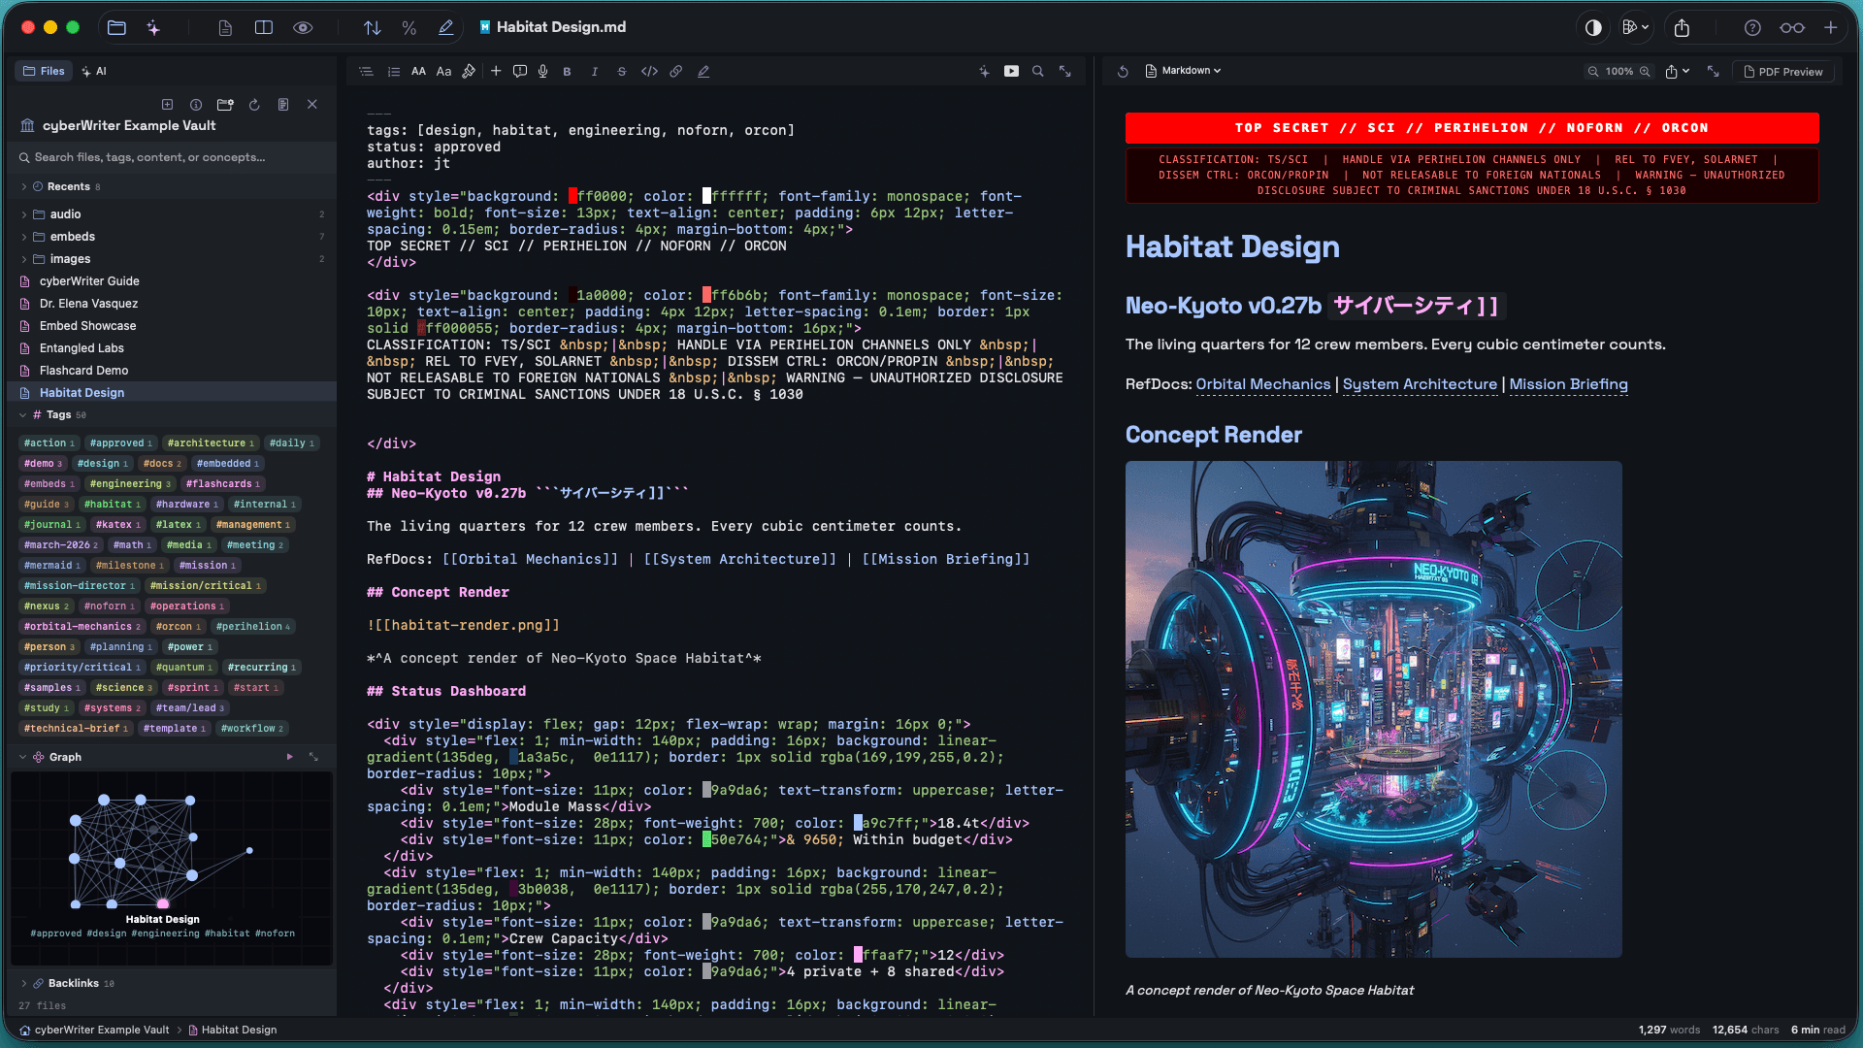1863x1048 pixels.
Task: Insert a bulleted list from editor toolbar
Action: pos(366,72)
